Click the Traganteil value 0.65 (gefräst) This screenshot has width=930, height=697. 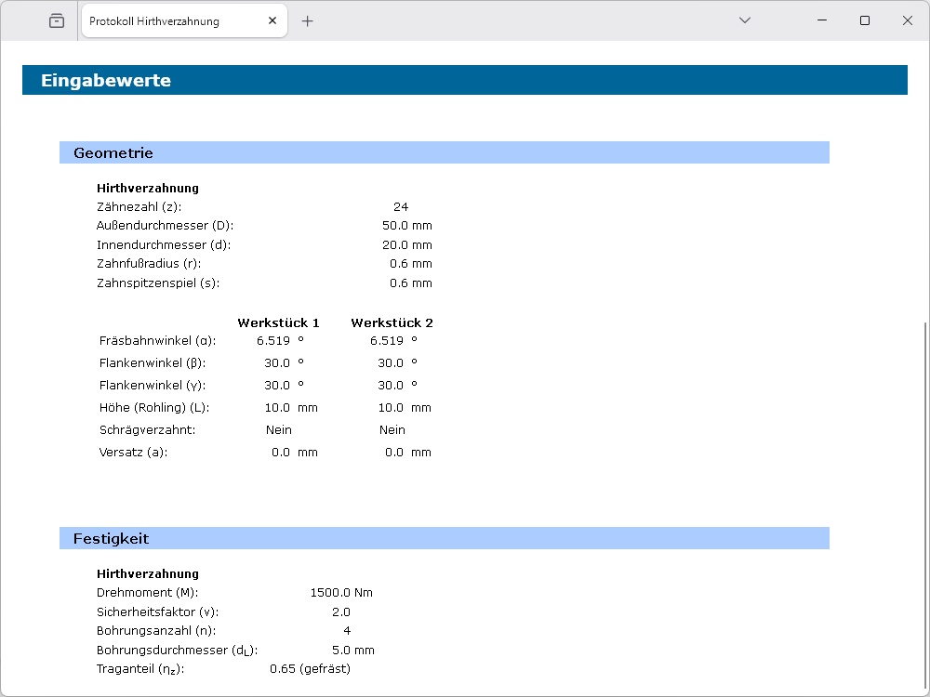tap(310, 668)
